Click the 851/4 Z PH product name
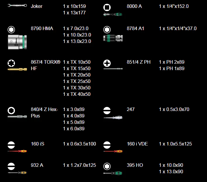 click(x=138, y=62)
